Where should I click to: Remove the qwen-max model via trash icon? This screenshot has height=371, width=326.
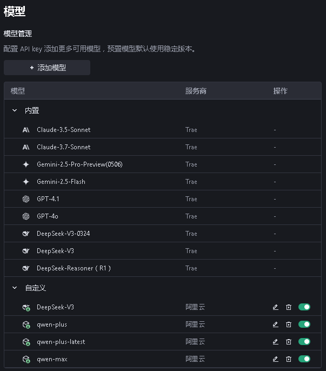point(289,359)
